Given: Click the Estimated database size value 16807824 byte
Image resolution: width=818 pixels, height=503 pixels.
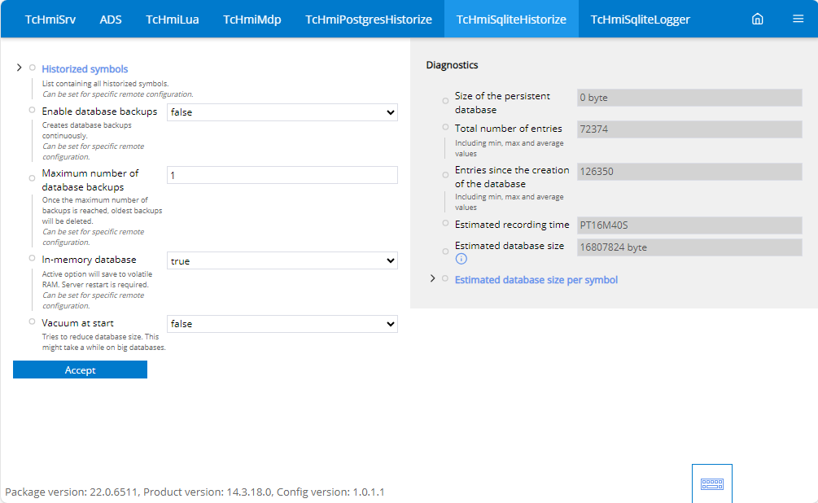Looking at the screenshot, I should (689, 247).
